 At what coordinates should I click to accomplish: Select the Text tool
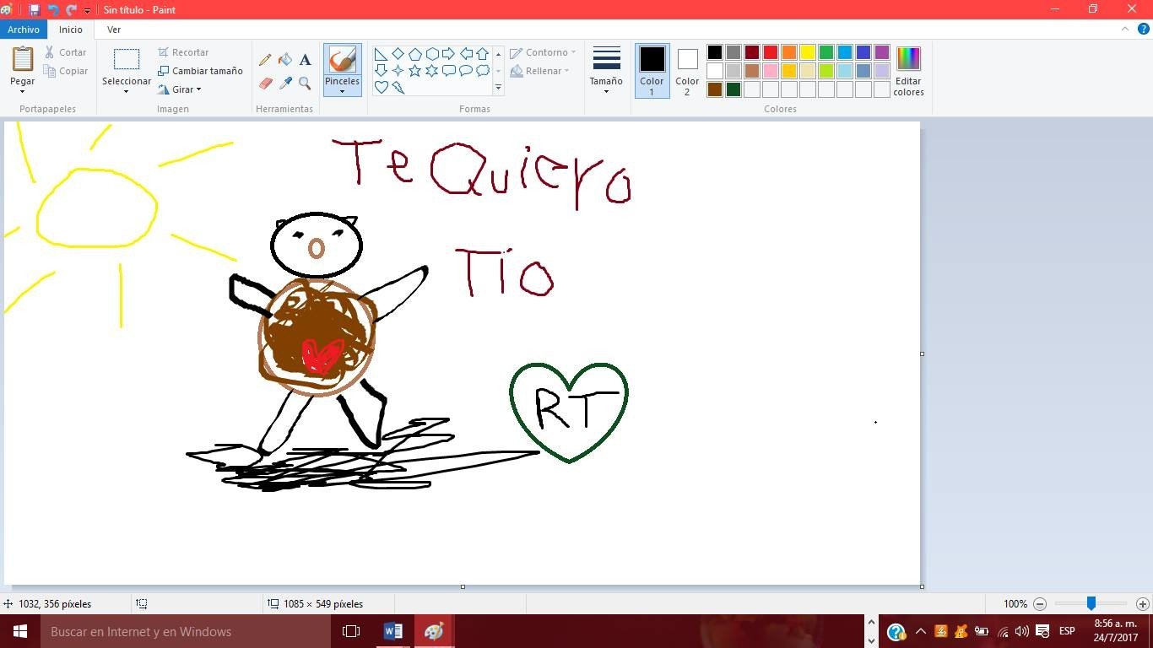(305, 60)
